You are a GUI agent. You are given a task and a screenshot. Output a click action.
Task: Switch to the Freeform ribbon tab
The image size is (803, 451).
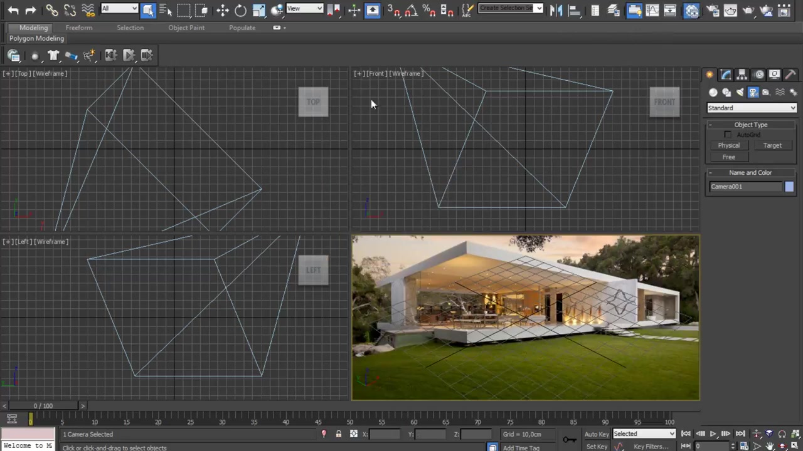(79, 28)
